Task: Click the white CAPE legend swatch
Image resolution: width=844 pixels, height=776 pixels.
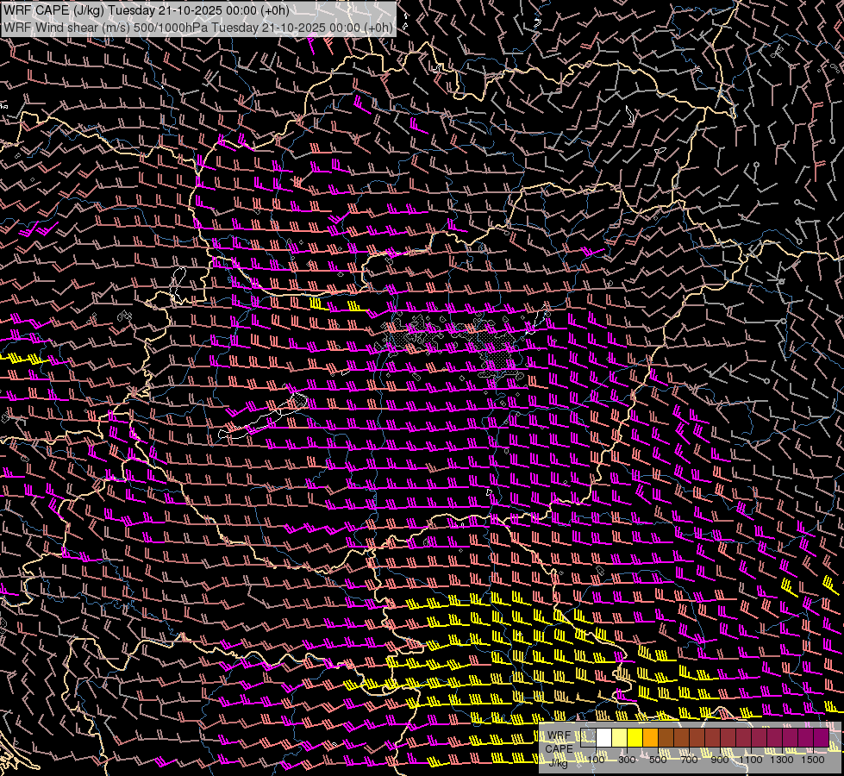Action: coord(604,737)
